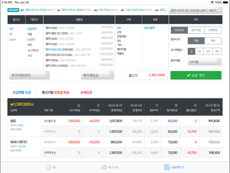Select 연령제한 type
This screenshot has height=173, width=230.
[122, 36]
